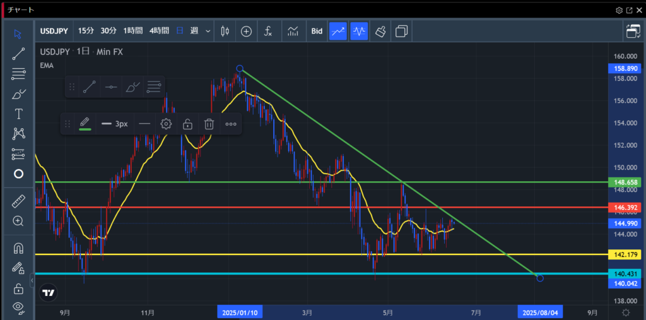This screenshot has width=646, height=320.
Task: Open chart panel settings gear in title bar
Action: tap(620, 10)
